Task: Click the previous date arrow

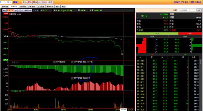Action: tap(193, 10)
